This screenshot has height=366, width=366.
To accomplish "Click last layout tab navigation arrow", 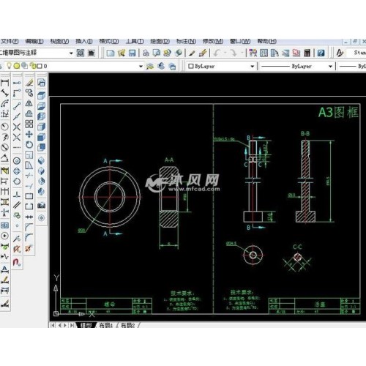I will [72, 325].
